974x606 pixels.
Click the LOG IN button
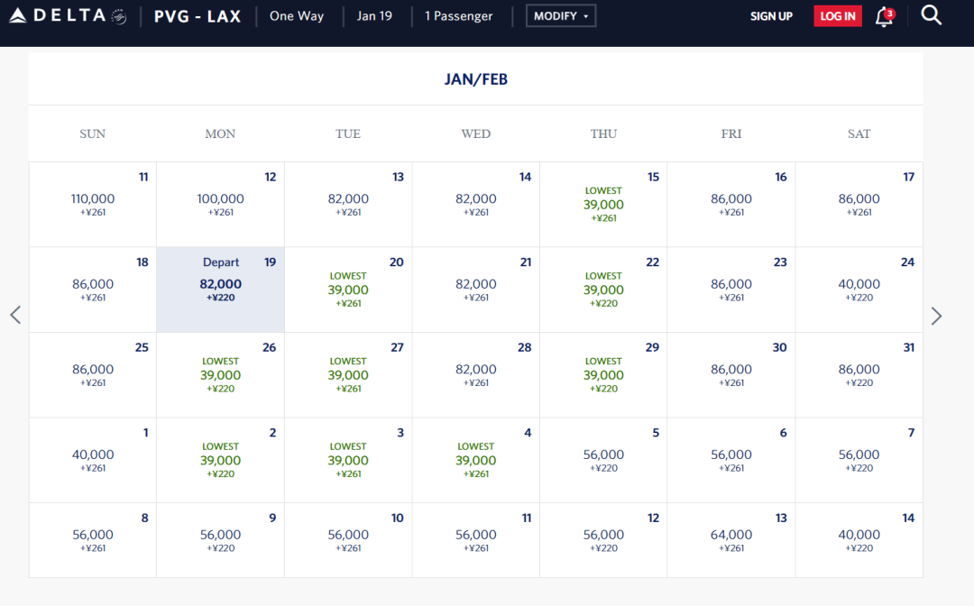(837, 16)
